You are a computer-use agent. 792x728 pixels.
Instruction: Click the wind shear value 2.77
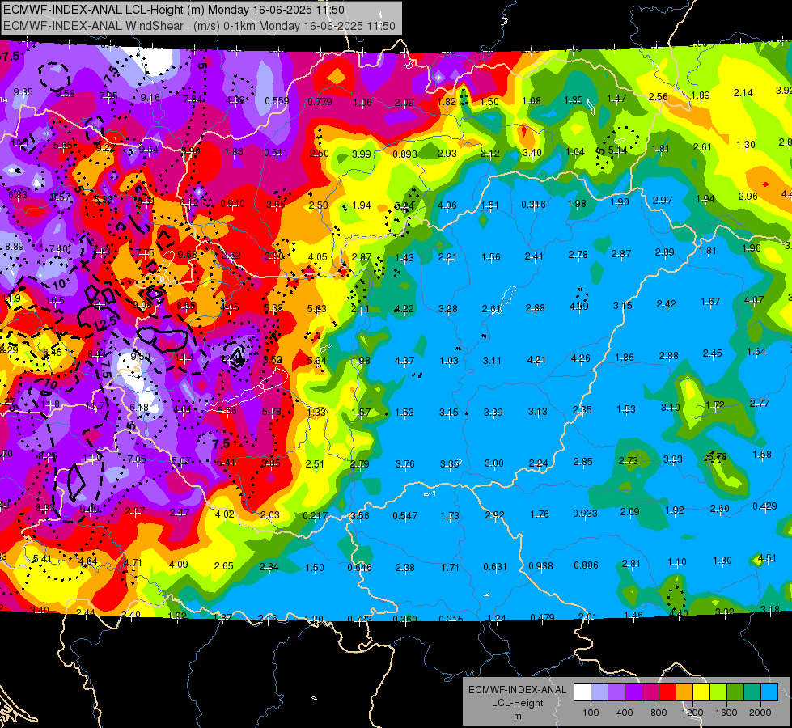(x=760, y=403)
